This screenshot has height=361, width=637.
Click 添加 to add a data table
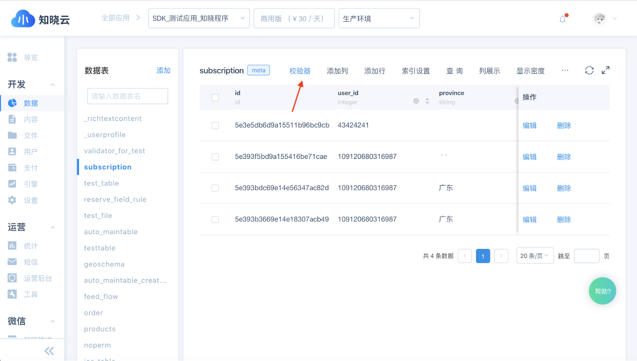163,70
